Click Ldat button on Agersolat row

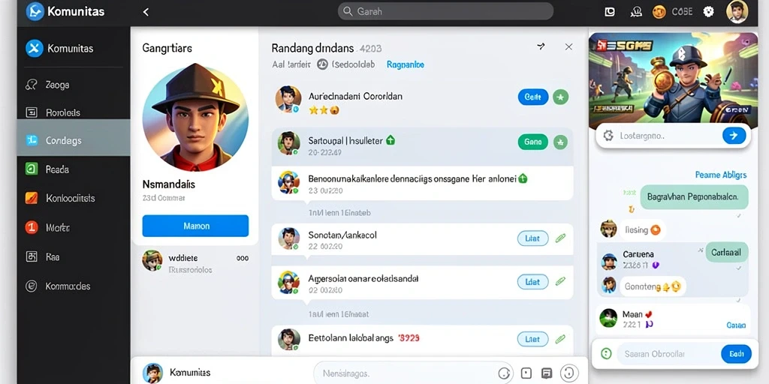pos(533,282)
